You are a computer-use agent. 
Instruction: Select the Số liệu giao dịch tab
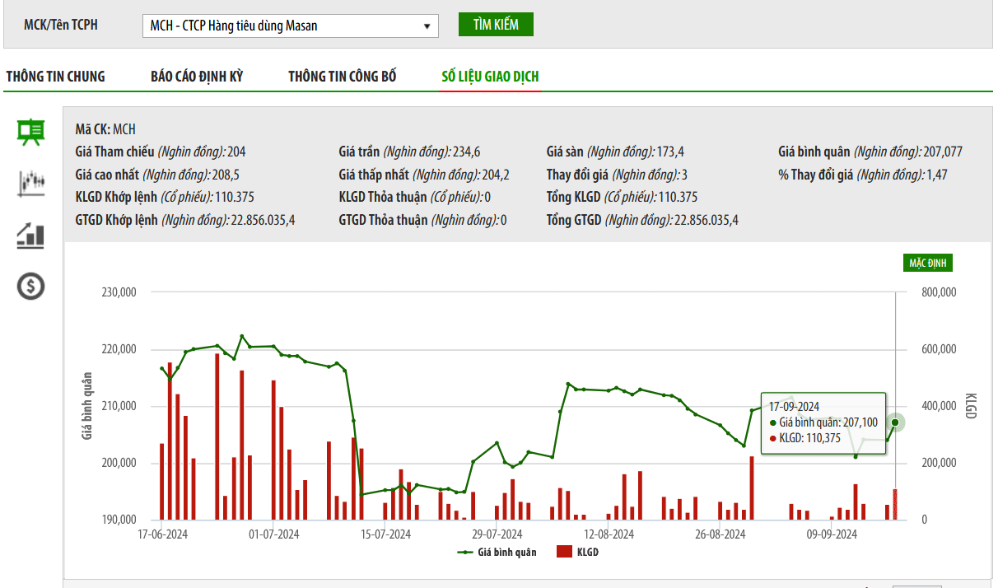[x=490, y=77]
